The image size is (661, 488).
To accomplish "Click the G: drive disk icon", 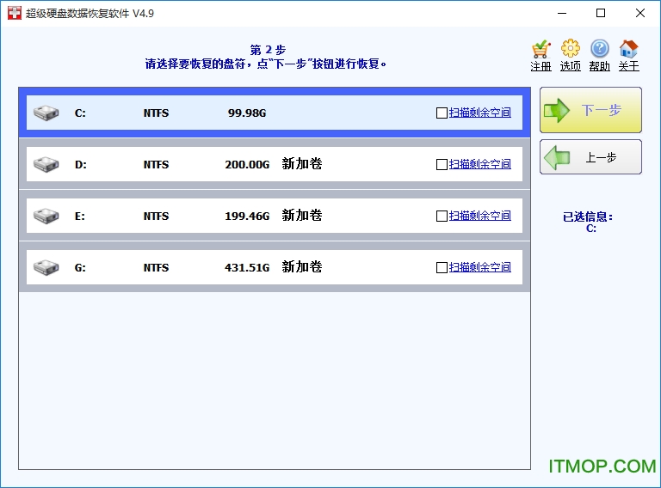I will pyautogui.click(x=46, y=267).
